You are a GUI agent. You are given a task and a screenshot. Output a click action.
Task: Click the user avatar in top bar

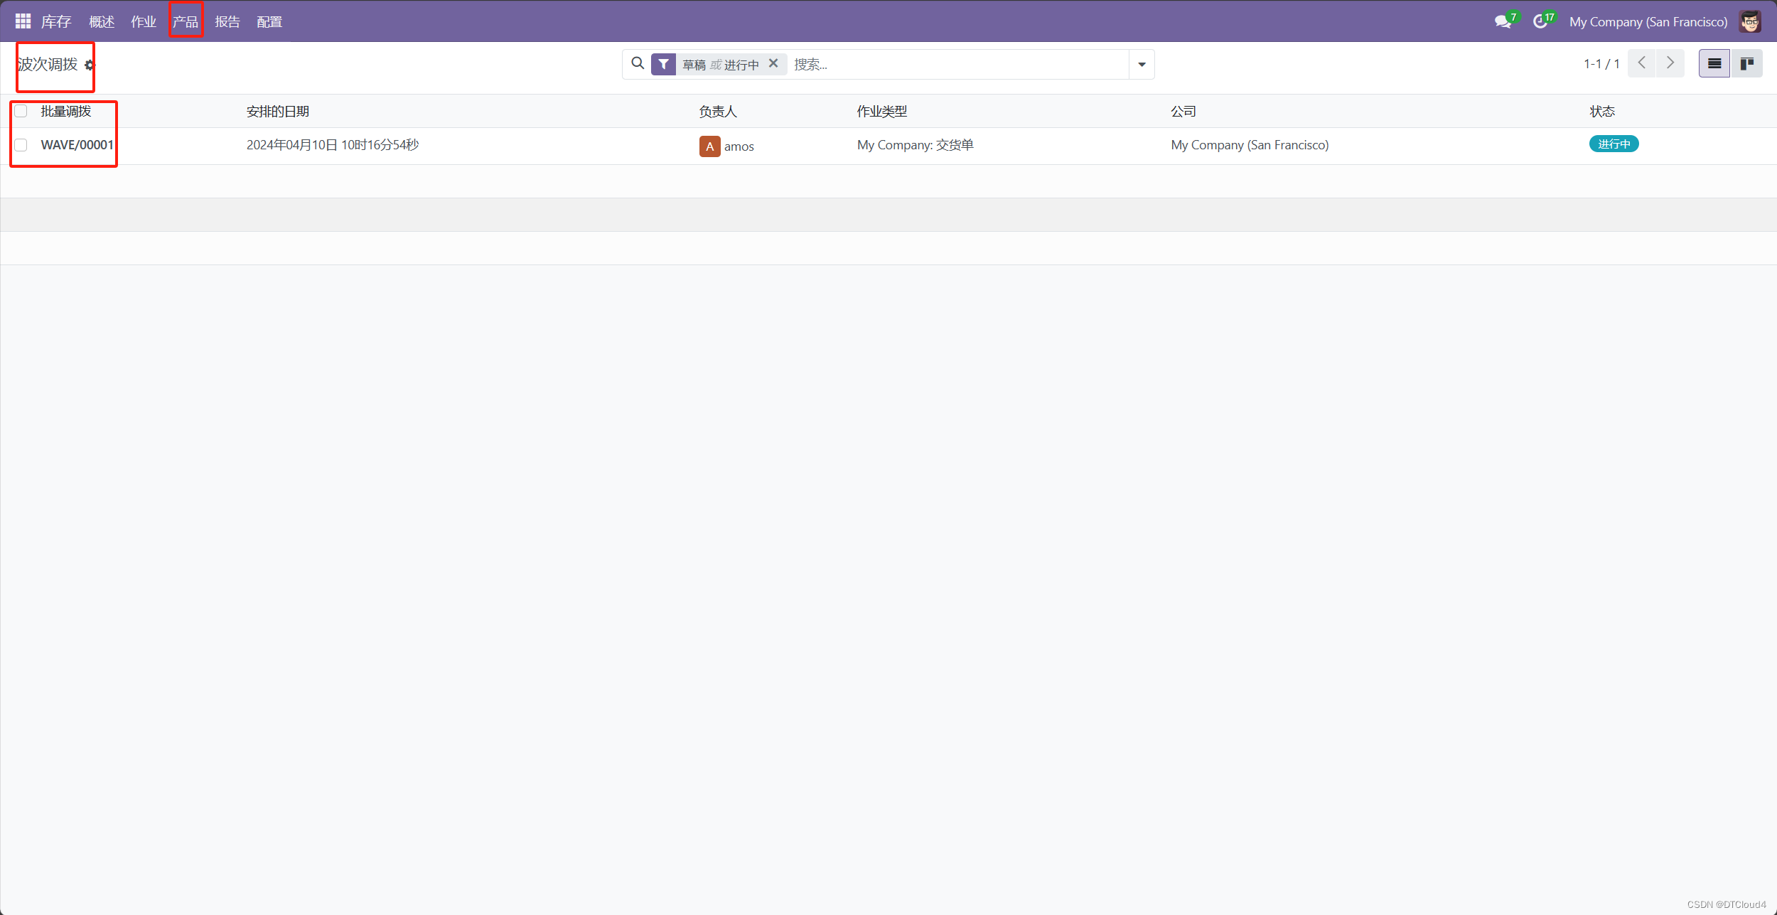1750,21
